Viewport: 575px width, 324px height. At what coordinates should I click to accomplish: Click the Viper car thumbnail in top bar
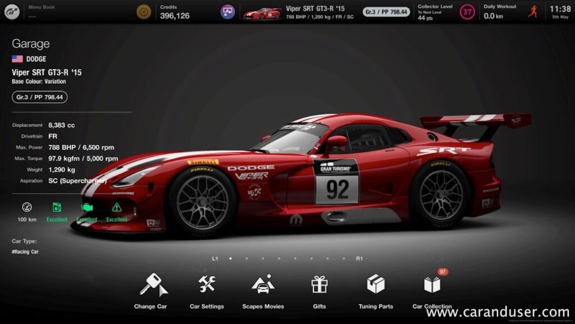click(x=262, y=12)
